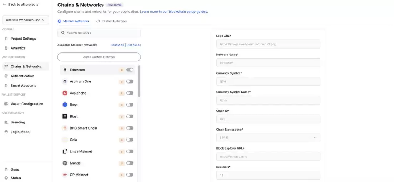Go back to all projects
394x182 pixels.
(x=20, y=4)
